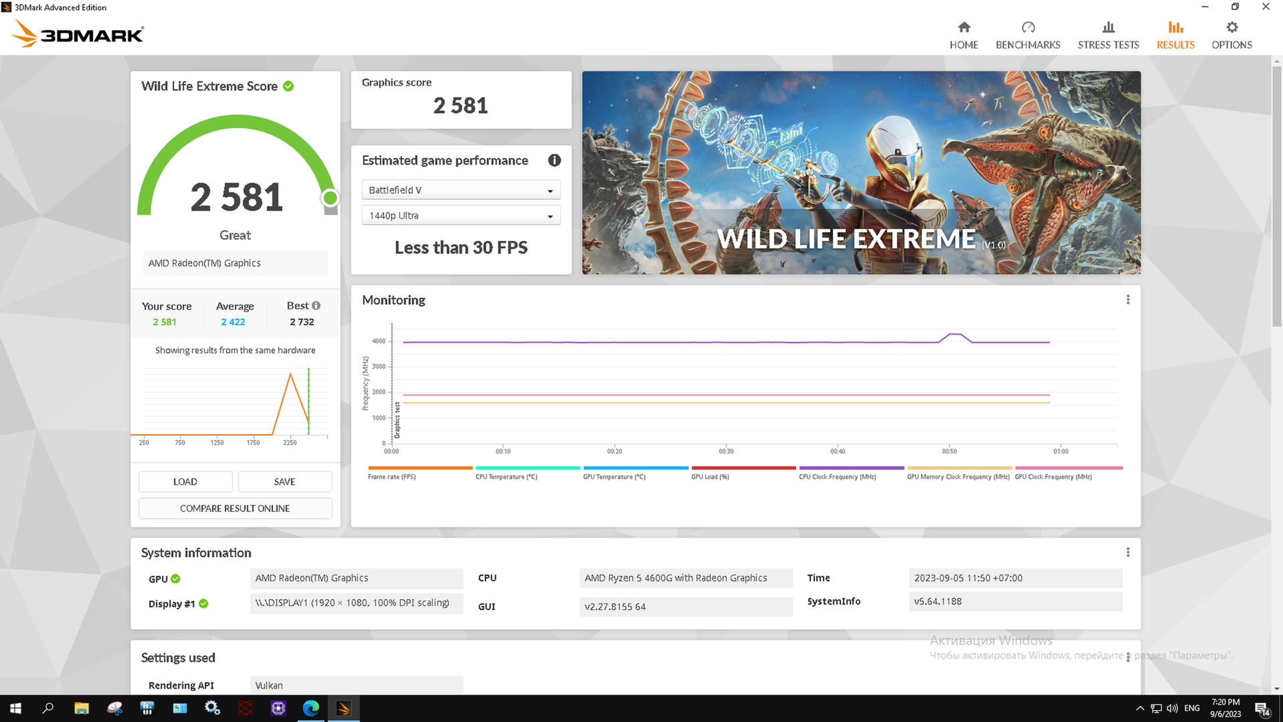The image size is (1283, 722).
Task: Click the LOAD button
Action: [x=185, y=481]
